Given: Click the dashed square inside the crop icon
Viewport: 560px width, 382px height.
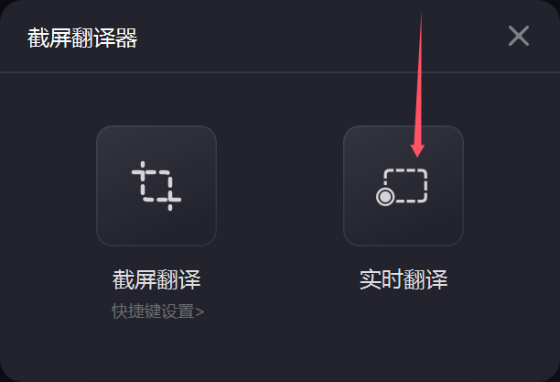Looking at the screenshot, I should [156, 186].
